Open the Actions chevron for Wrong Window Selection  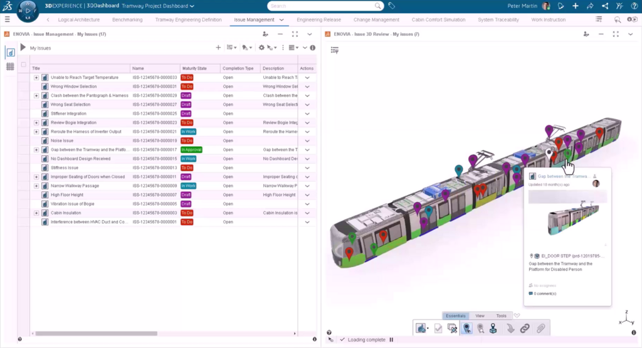tap(307, 86)
